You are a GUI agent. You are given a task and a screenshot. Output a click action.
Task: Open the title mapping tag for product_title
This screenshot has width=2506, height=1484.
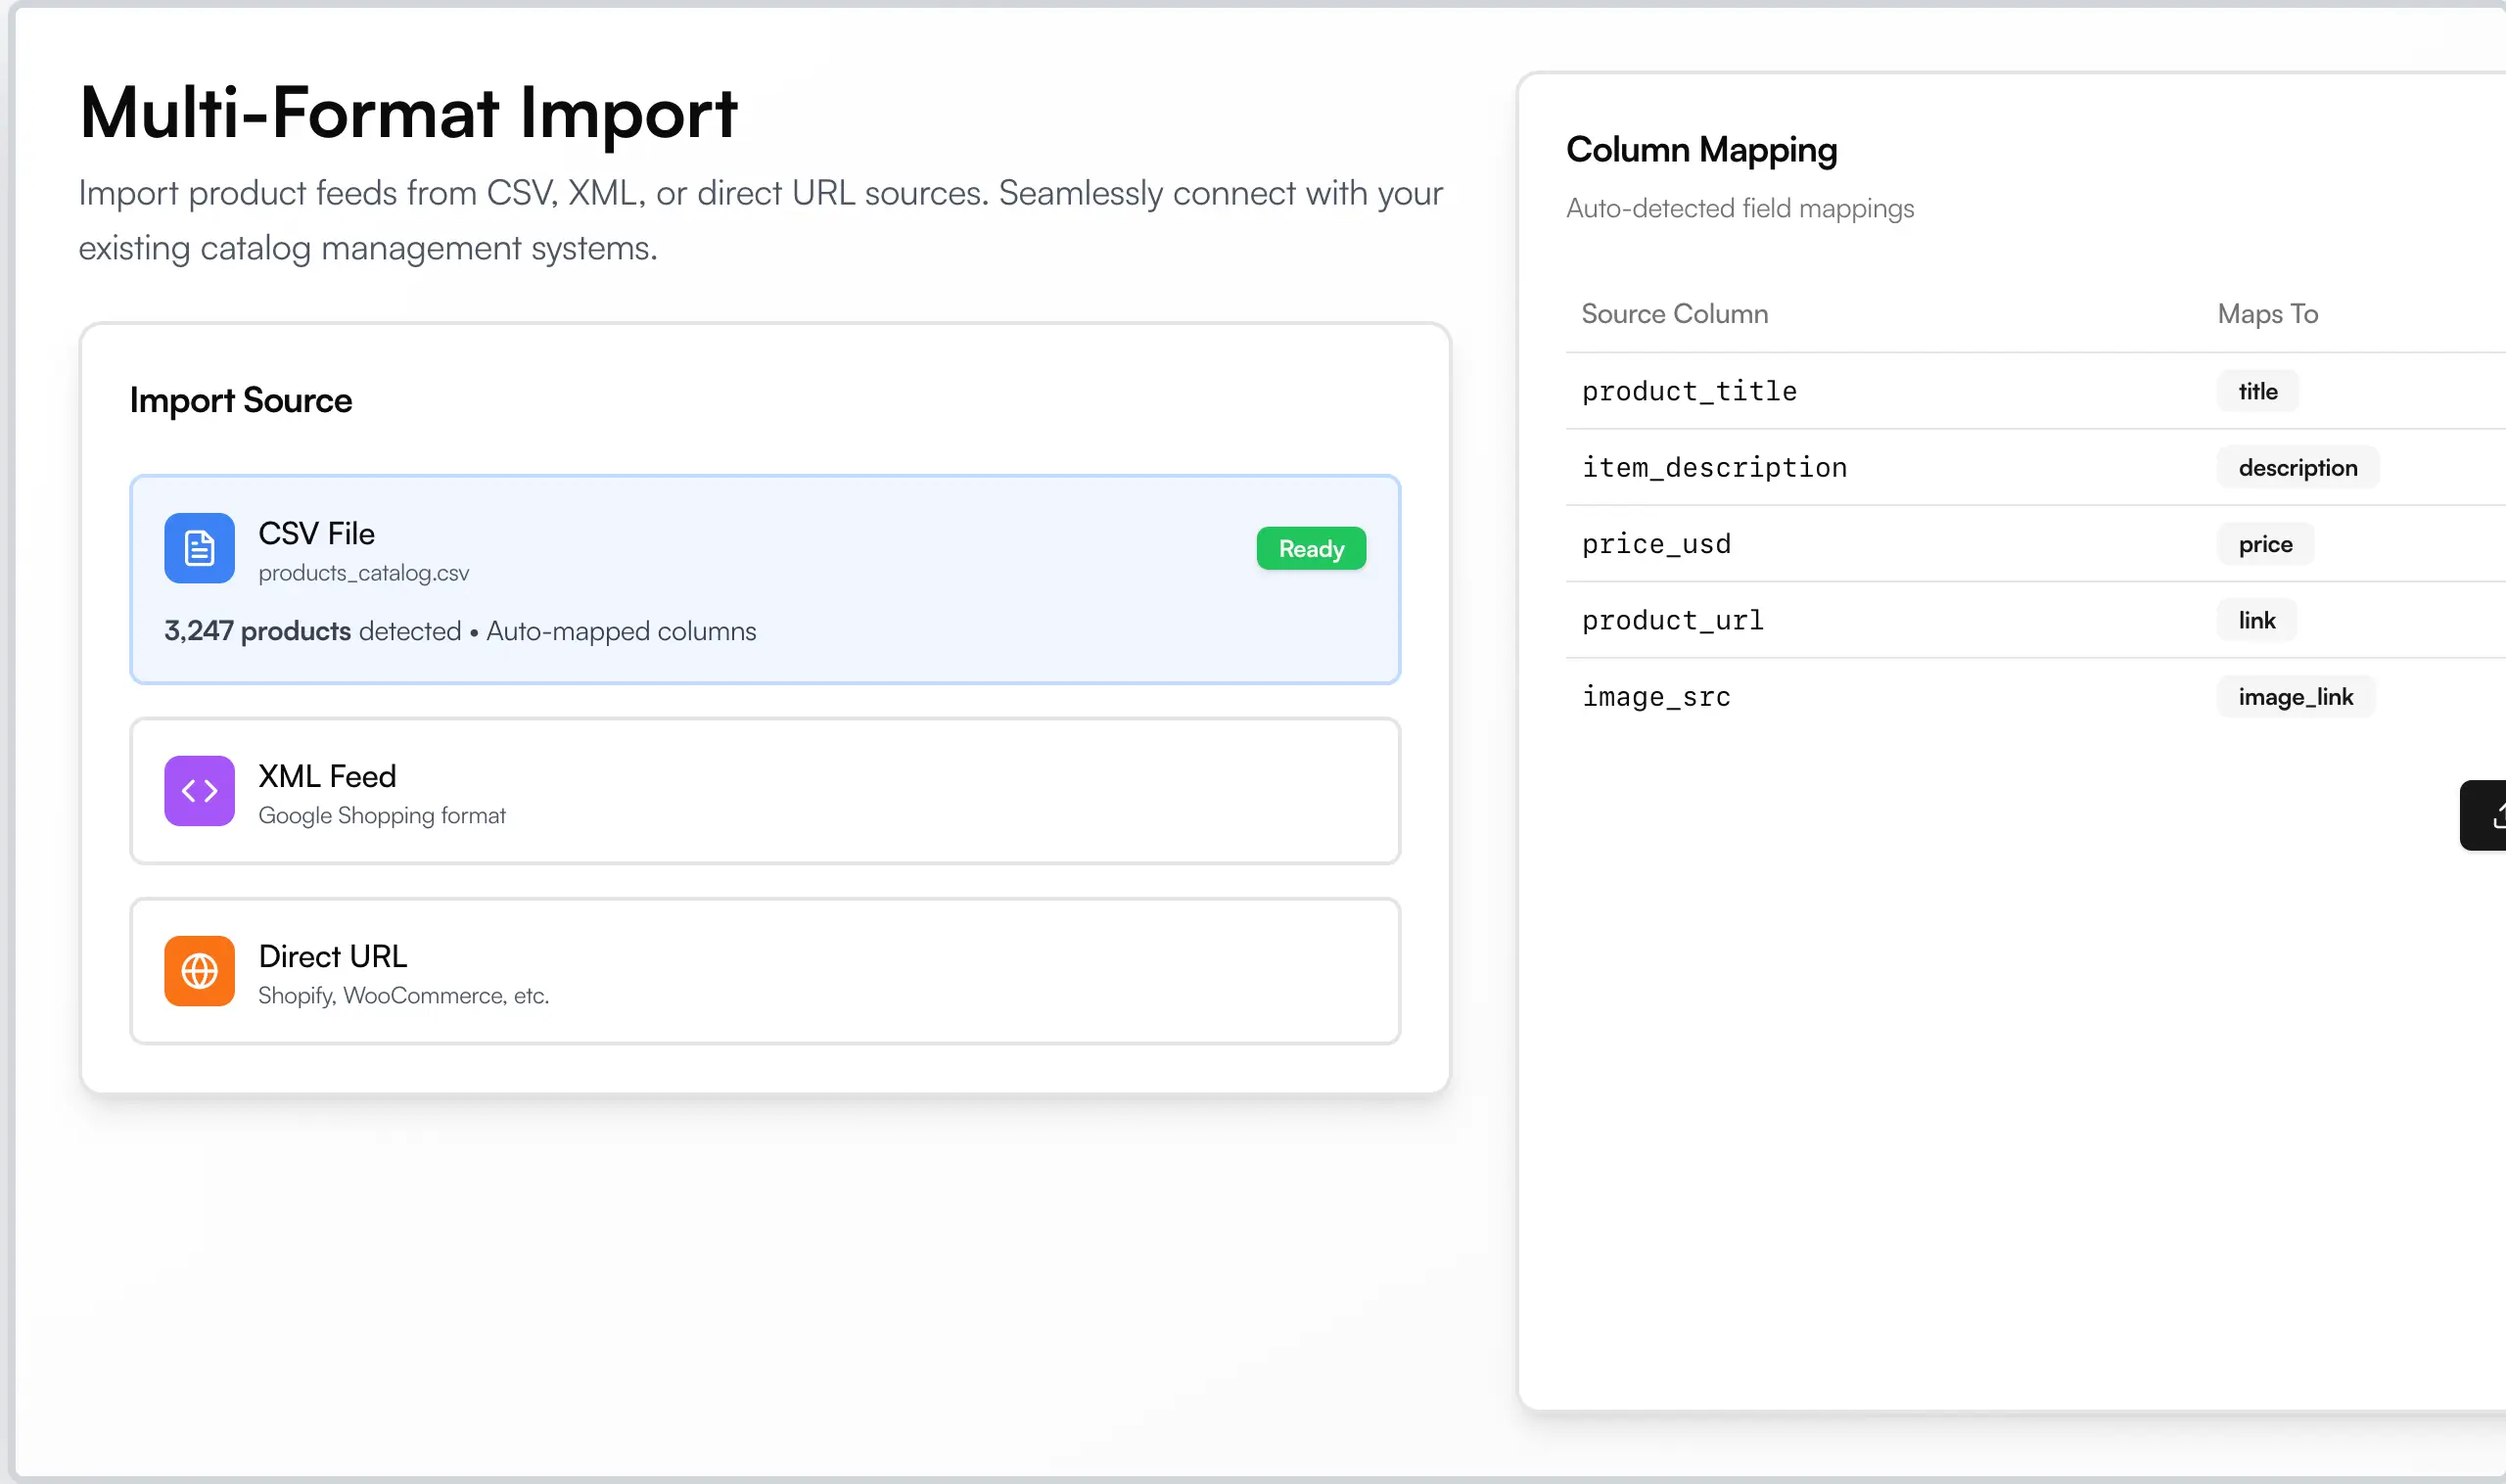2256,391
